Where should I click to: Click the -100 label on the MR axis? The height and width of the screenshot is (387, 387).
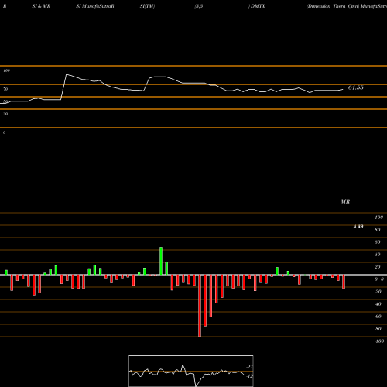pos(379,341)
